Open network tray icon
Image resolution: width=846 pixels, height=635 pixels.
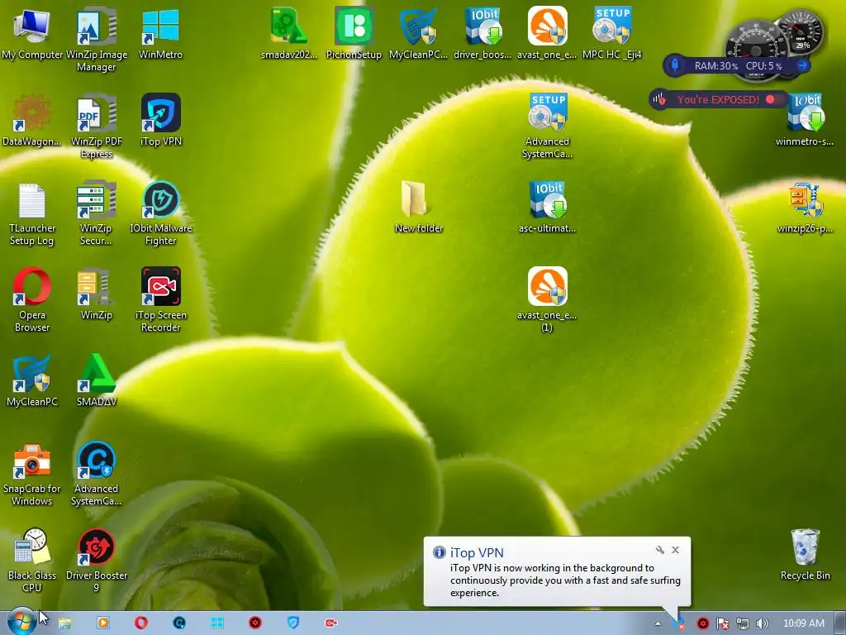[743, 623]
